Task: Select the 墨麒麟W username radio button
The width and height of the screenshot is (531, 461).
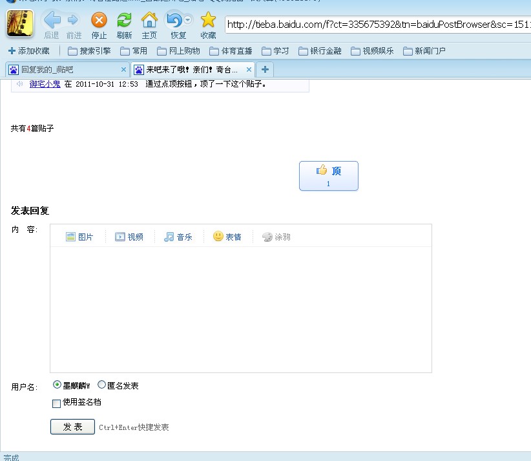Action: [57, 385]
